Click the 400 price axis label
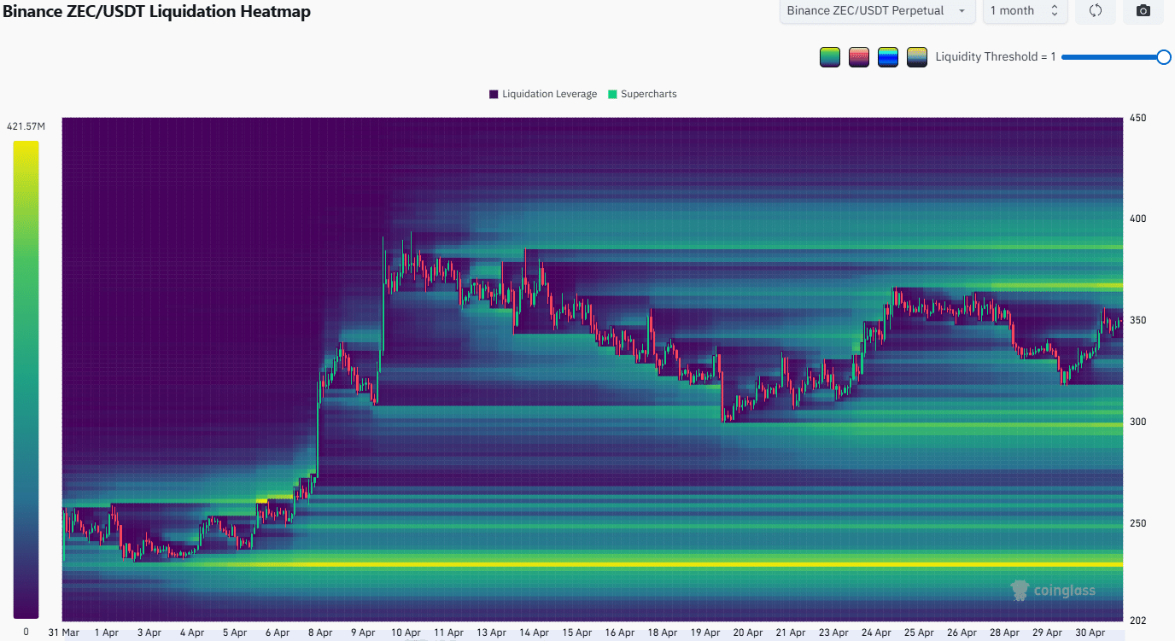1175x641 pixels. pos(1137,219)
